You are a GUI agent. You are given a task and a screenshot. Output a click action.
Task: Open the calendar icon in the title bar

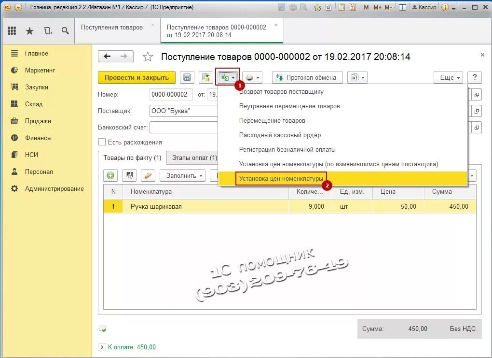(353, 7)
